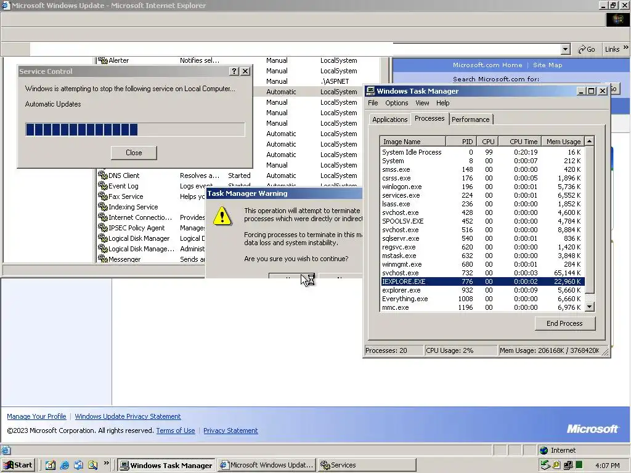Click the Go button next to address bar
The height and width of the screenshot is (473, 631).
click(x=587, y=49)
